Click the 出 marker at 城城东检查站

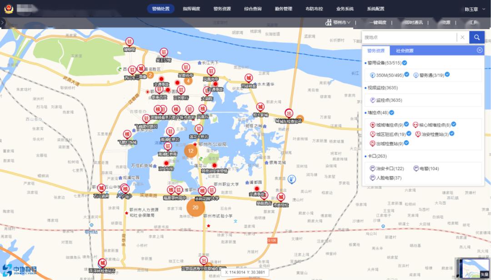click(x=289, y=113)
